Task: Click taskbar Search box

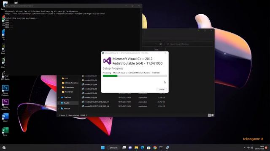Action: click(113, 148)
